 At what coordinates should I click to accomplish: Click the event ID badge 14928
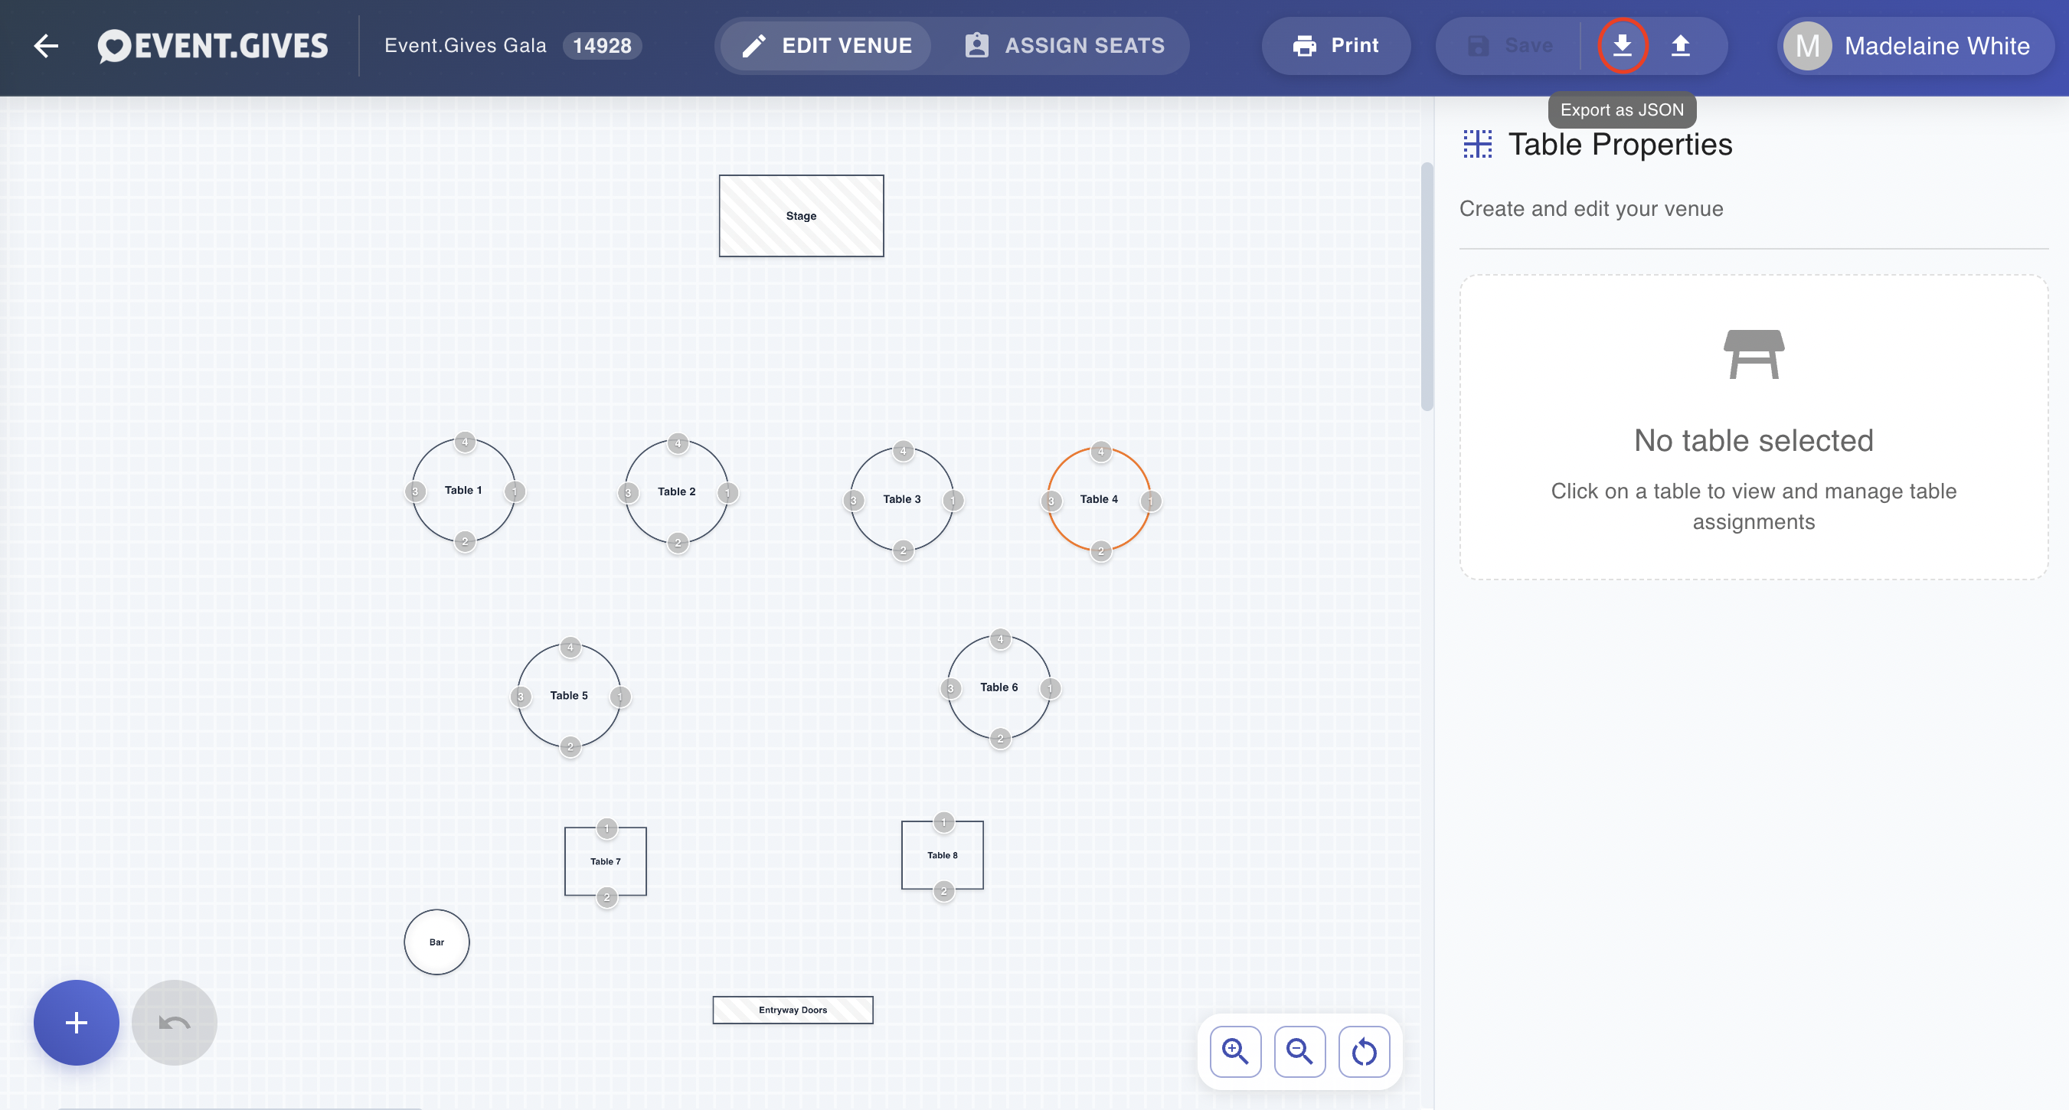click(603, 46)
